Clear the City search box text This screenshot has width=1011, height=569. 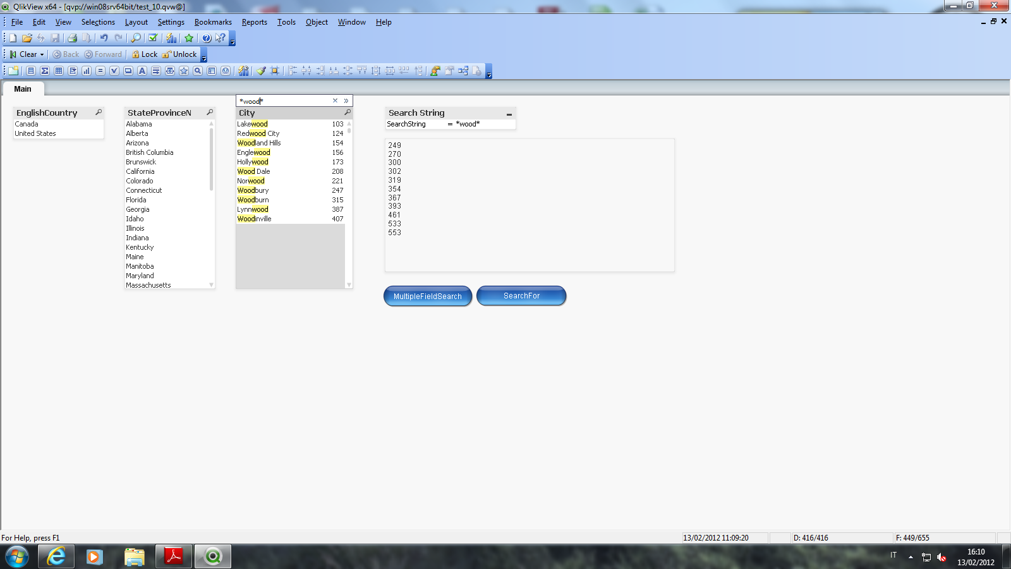coord(335,101)
